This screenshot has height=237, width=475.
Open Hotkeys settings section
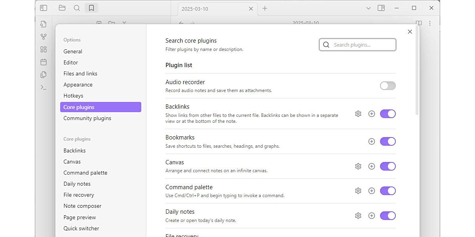73,96
